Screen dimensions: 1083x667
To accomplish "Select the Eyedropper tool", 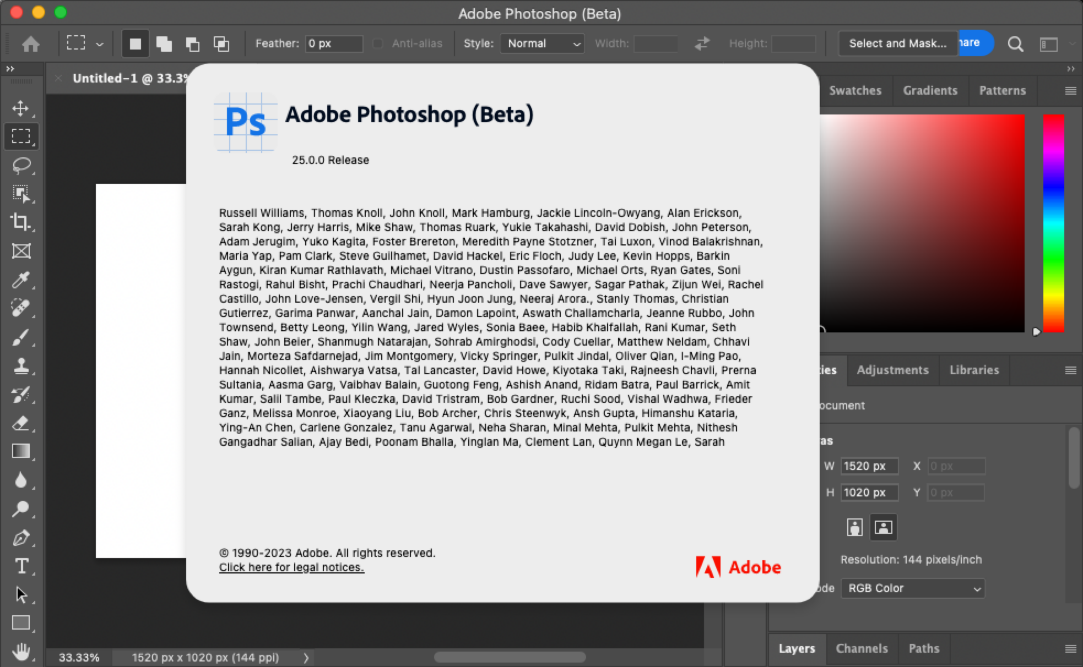I will point(21,280).
